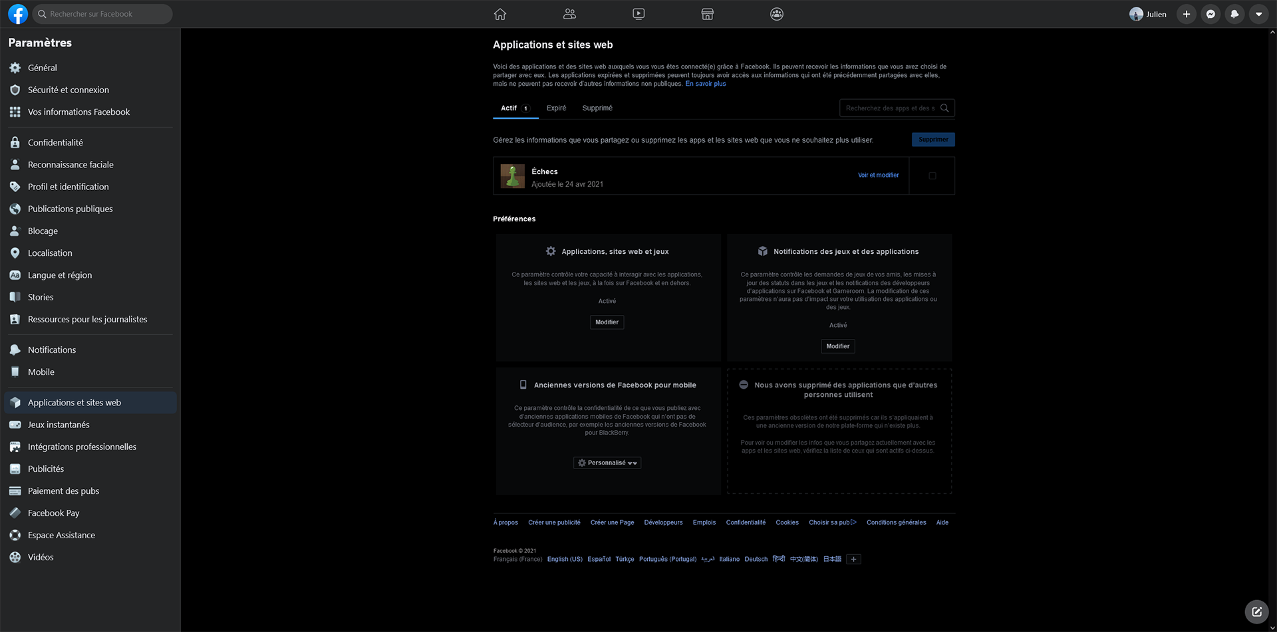Open the Groups icon in top bar
The width and height of the screenshot is (1277, 632).
coord(777,14)
